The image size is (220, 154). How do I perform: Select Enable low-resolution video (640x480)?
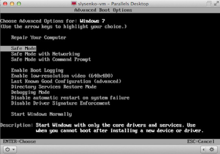click(x=62, y=76)
